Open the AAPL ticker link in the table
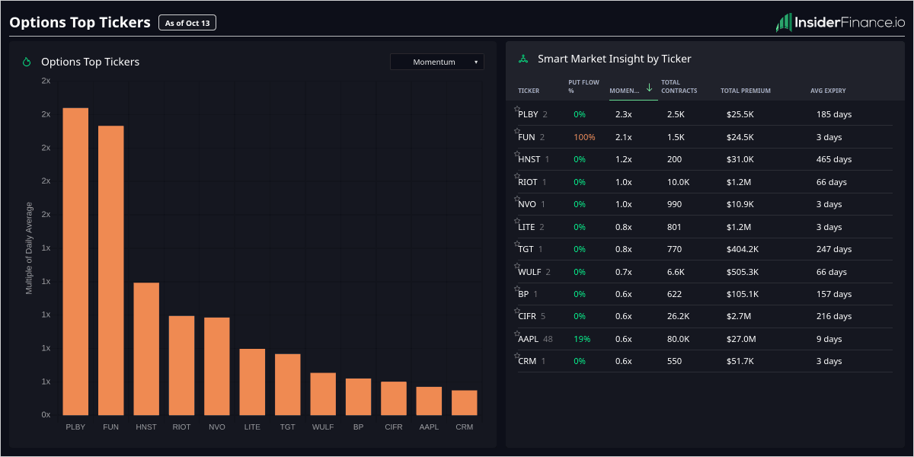Image resolution: width=914 pixels, height=457 pixels. (x=529, y=339)
